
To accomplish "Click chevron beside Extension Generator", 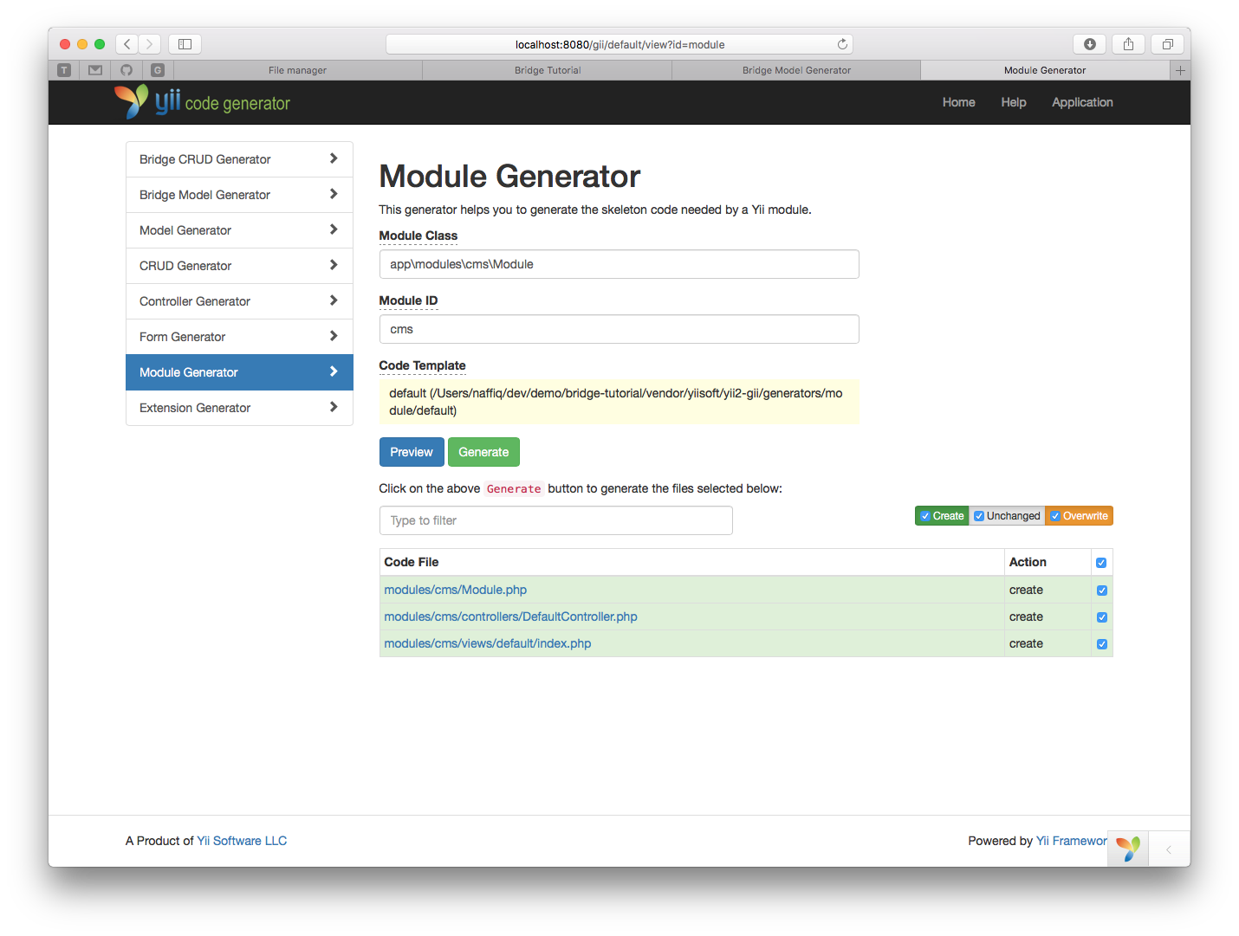I will pos(334,407).
